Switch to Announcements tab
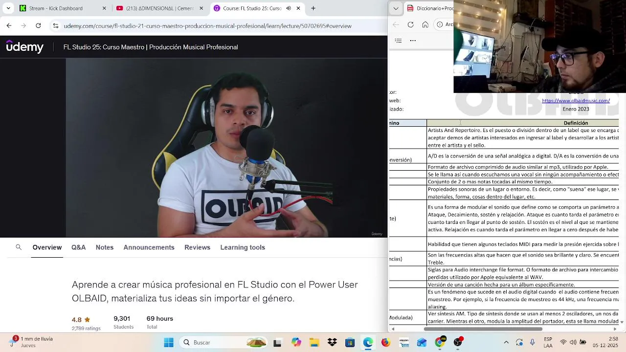This screenshot has height=352, width=626. pos(149,247)
